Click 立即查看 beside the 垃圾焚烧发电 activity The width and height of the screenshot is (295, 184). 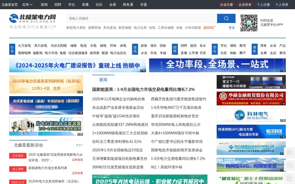coord(77,160)
